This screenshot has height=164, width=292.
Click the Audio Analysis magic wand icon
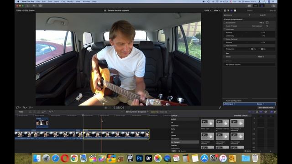[267, 26]
